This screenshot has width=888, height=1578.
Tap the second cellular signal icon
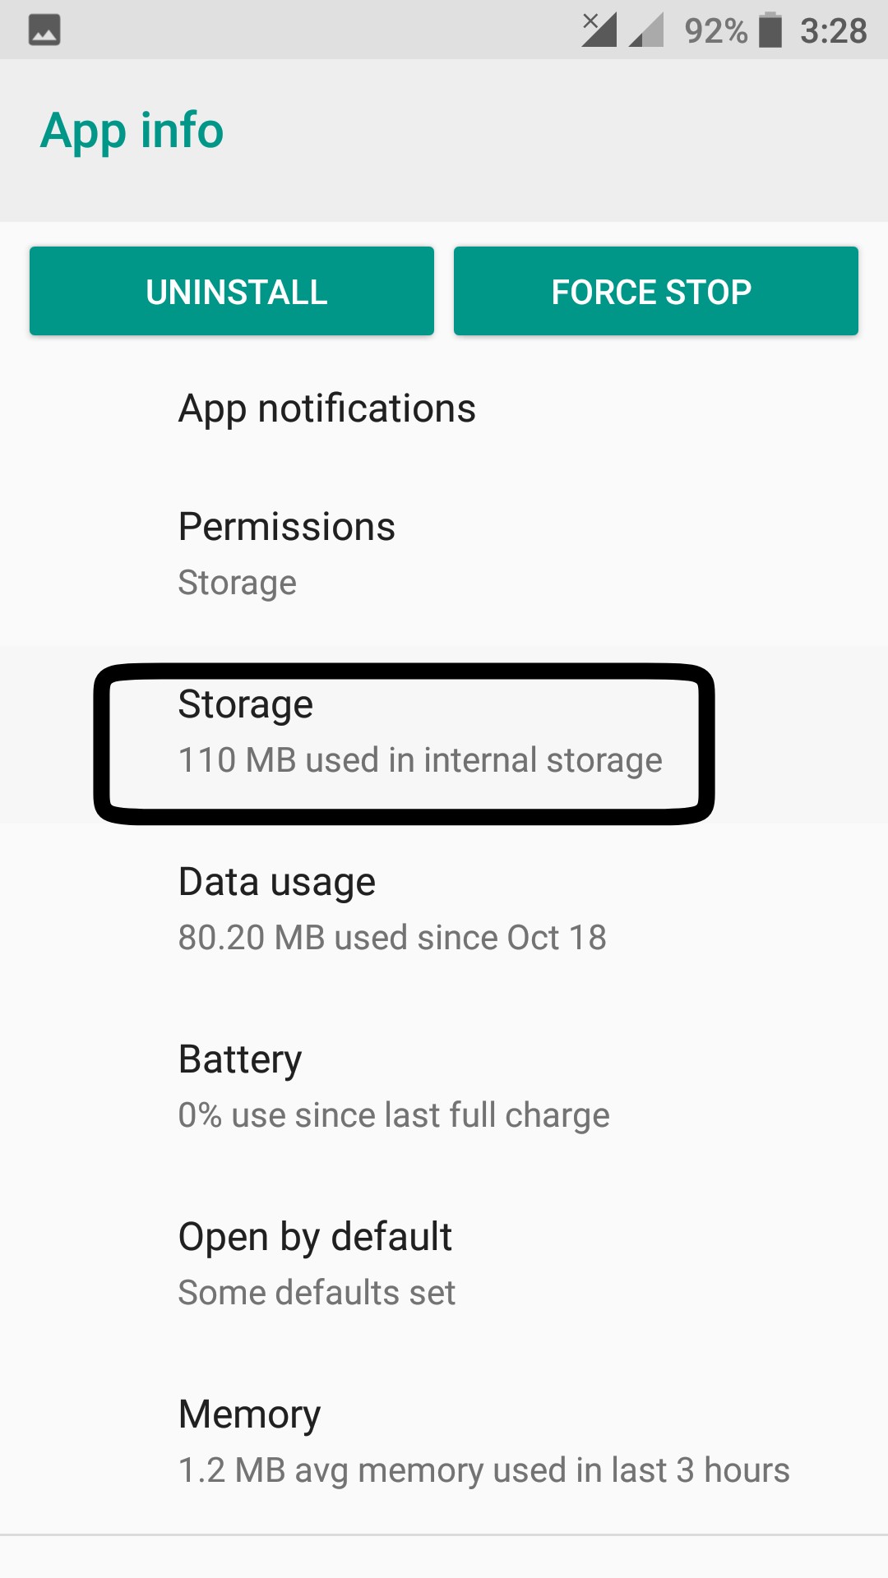(x=646, y=31)
